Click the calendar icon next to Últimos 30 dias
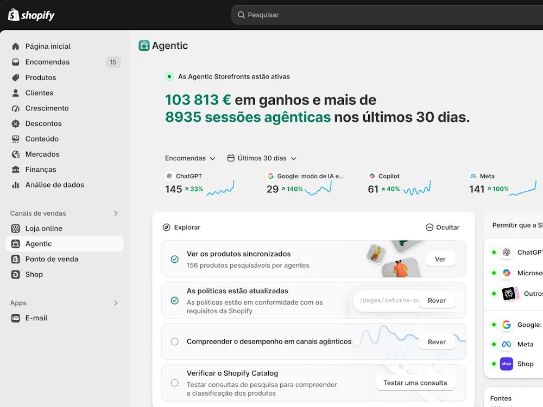Viewport: 543px width, 407px height. (231, 158)
